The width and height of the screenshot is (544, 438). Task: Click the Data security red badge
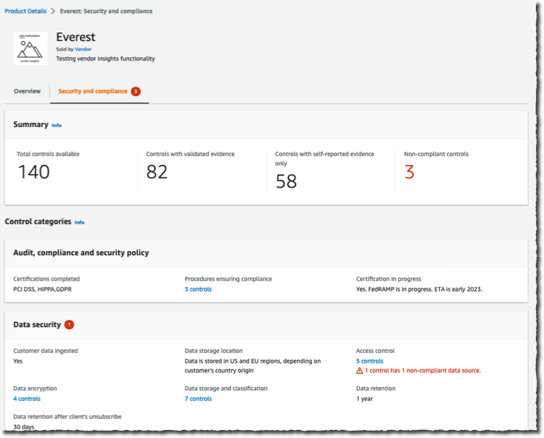tap(69, 325)
